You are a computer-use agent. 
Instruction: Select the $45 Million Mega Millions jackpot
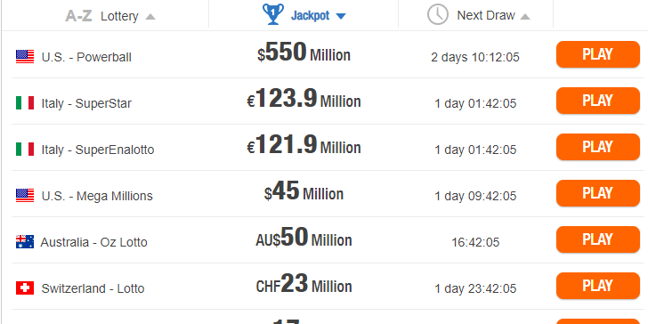tap(304, 191)
